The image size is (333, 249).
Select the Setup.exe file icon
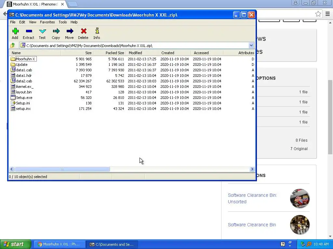[x=13, y=97]
